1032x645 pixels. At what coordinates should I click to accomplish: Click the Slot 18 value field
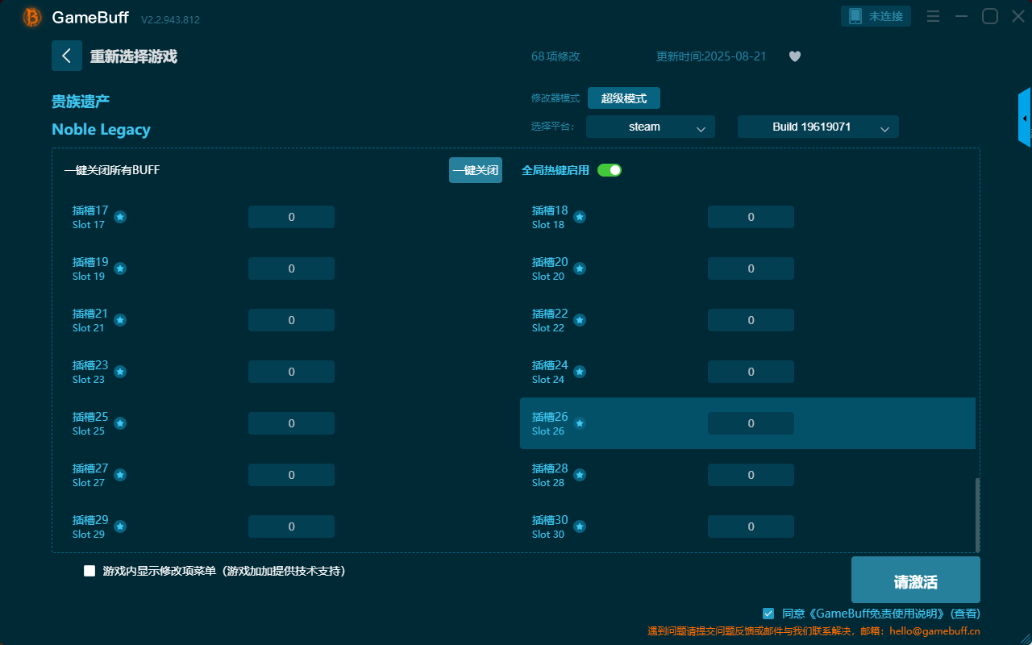pyautogui.click(x=751, y=217)
